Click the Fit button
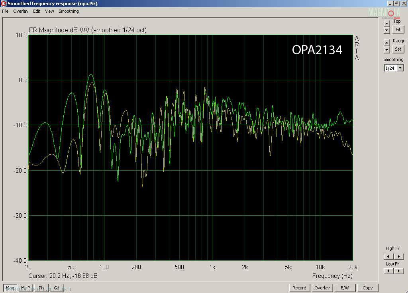Viewport: 408px width, 293px height. click(x=398, y=29)
